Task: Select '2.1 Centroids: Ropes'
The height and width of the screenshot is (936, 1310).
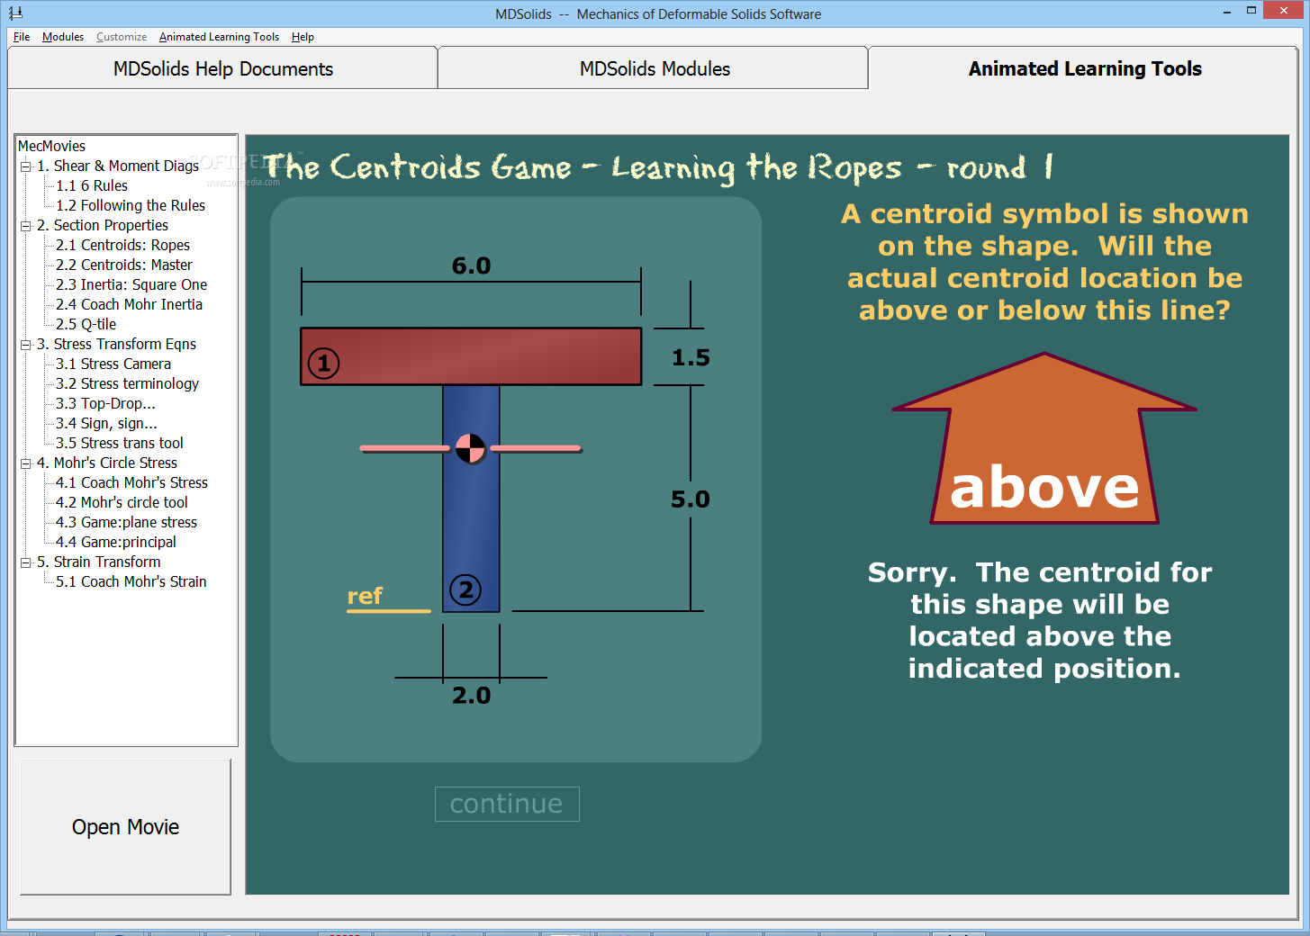Action: tap(122, 245)
